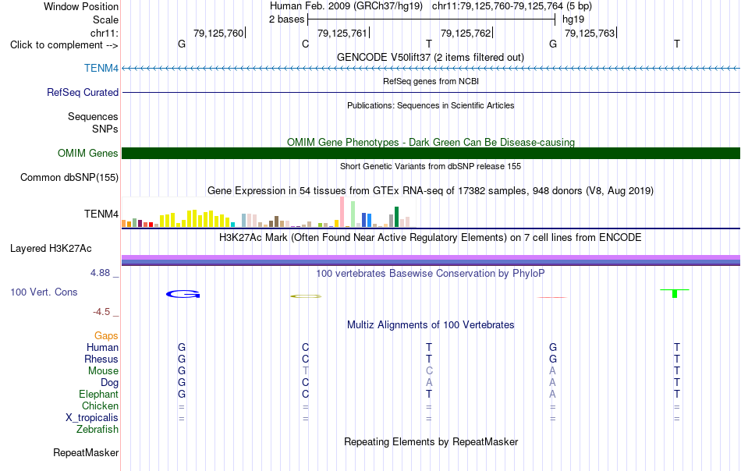The image size is (741, 471).
Task: Click the X_tropicalis species label
Action: pos(92,418)
